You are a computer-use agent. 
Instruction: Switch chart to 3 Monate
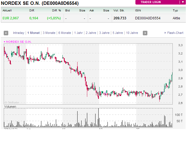coord(49,33)
